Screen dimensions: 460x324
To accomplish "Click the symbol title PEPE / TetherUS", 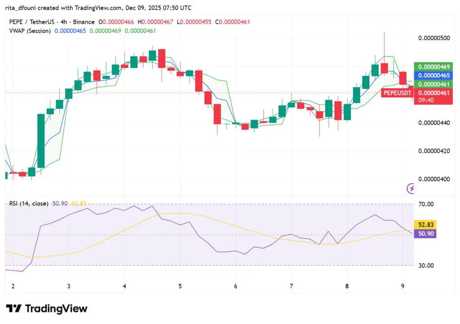I will [31, 22].
